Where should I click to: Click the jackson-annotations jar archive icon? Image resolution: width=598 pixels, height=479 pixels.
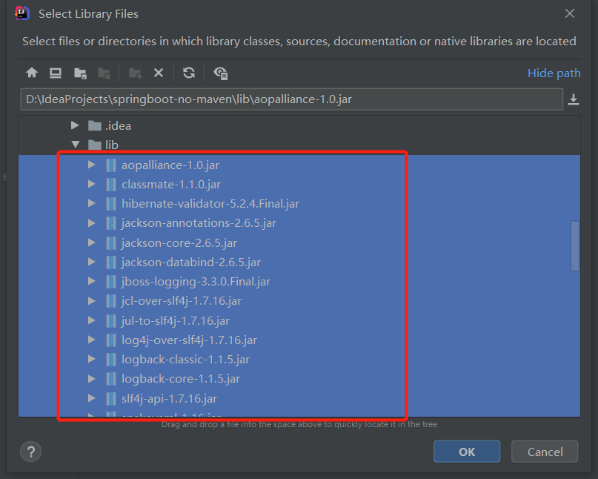[x=111, y=223]
